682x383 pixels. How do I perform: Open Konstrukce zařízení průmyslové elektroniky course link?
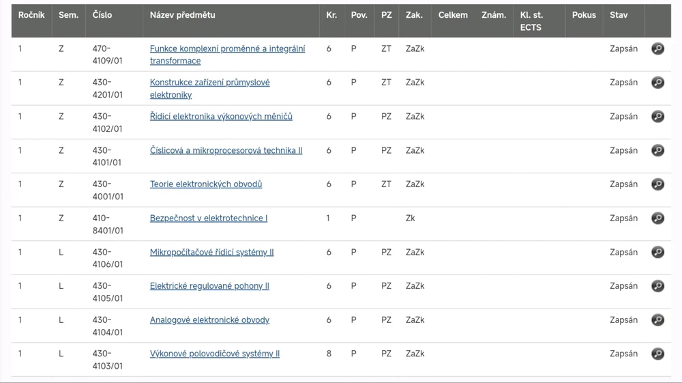click(x=209, y=83)
